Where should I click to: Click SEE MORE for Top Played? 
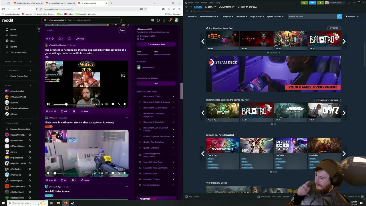coord(334,28)
